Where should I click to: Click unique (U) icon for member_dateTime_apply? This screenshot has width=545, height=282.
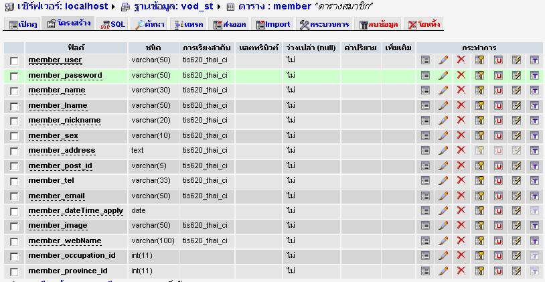[x=498, y=211]
